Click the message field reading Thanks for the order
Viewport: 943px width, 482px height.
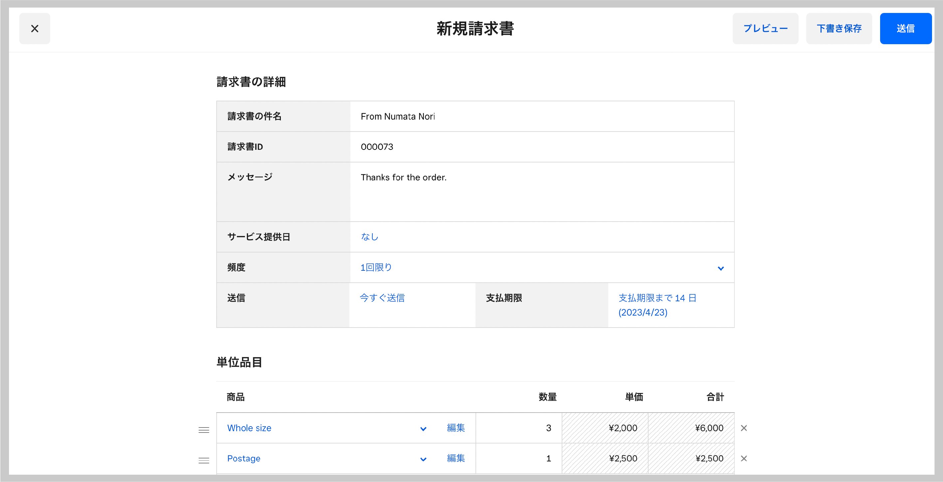click(404, 177)
